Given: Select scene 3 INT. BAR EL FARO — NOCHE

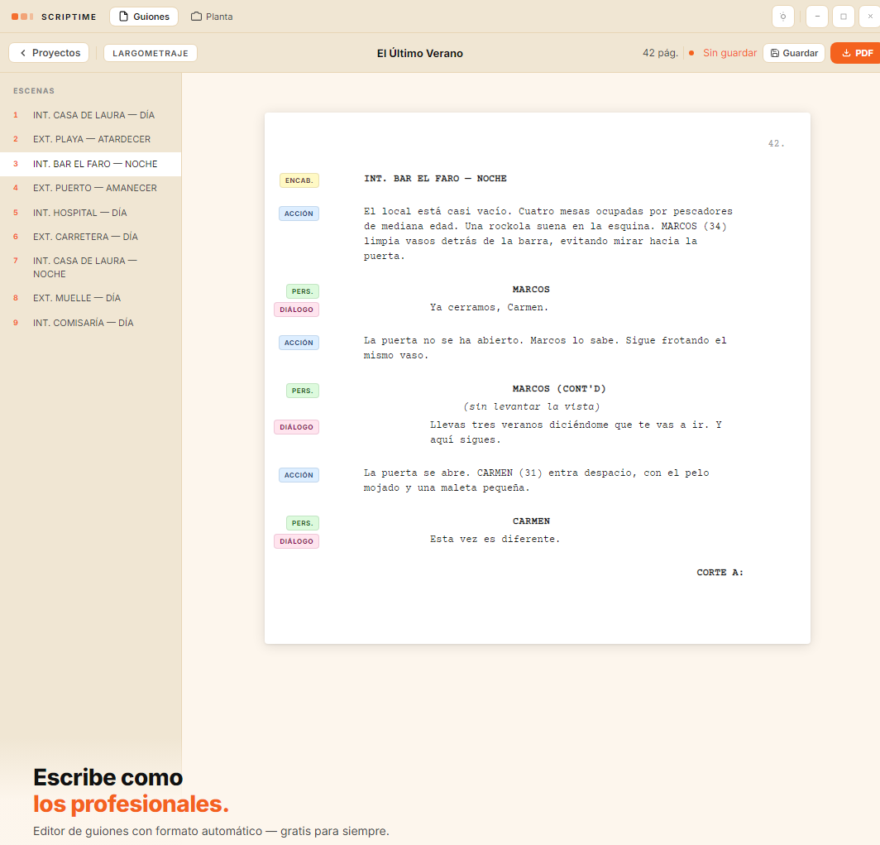Looking at the screenshot, I should click(x=90, y=164).
